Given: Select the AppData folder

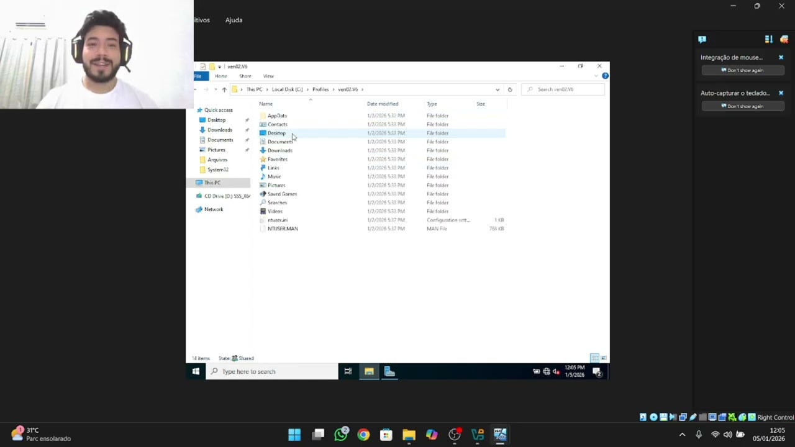Looking at the screenshot, I should (277, 115).
